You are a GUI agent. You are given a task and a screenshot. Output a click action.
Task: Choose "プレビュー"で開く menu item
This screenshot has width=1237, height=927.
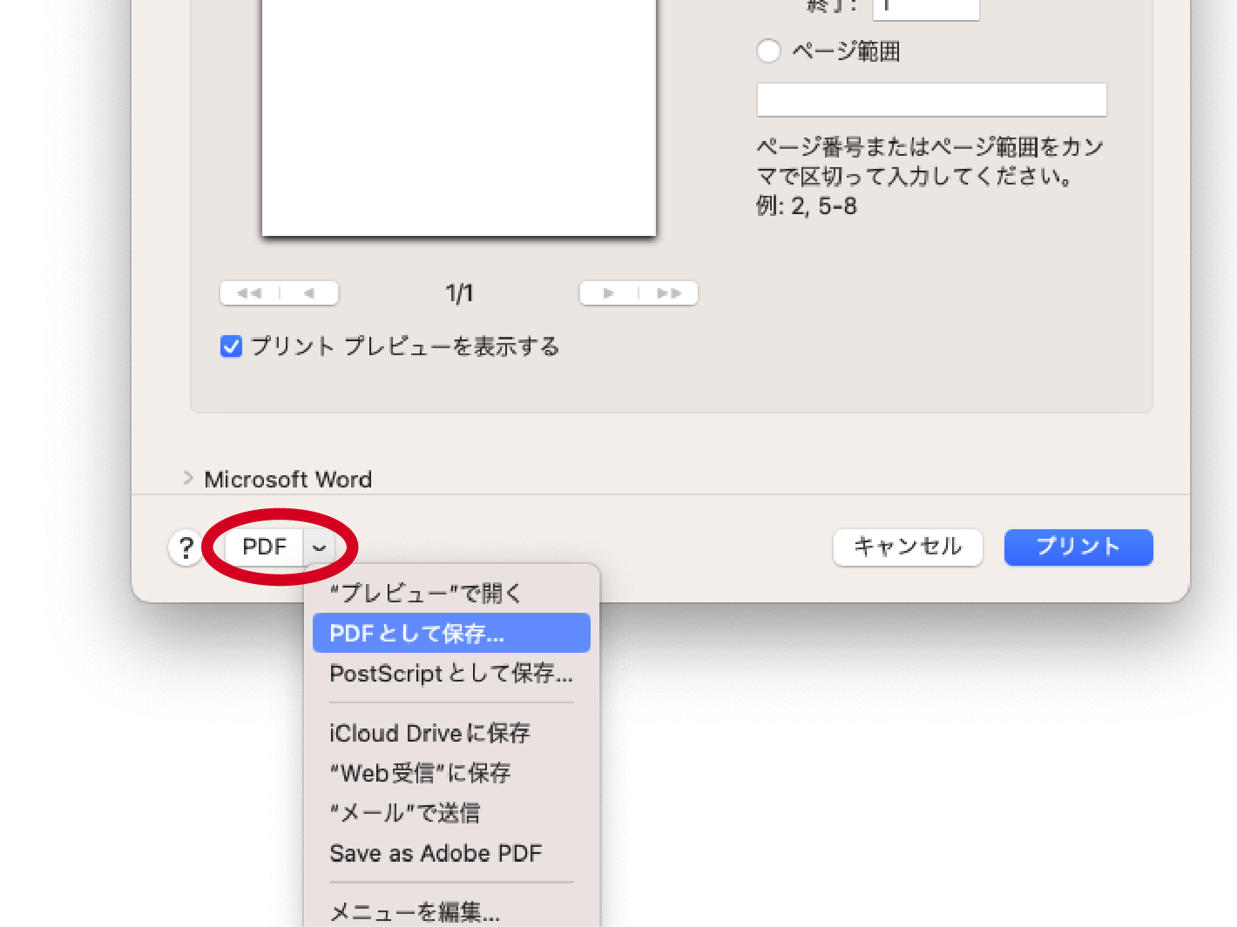coord(451,594)
